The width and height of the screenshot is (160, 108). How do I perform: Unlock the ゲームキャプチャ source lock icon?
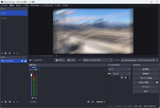25,61
